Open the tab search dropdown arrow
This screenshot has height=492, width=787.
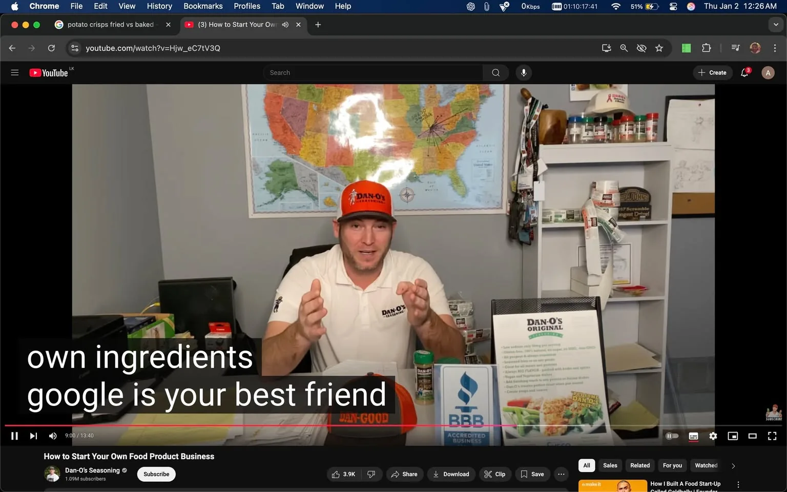[775, 24]
